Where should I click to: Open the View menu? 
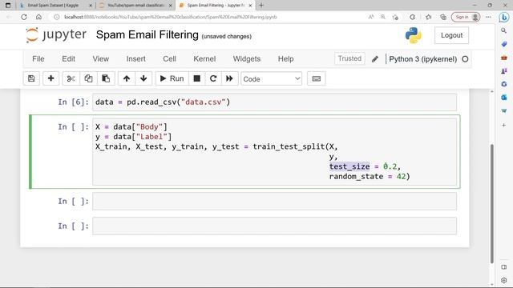click(100, 58)
